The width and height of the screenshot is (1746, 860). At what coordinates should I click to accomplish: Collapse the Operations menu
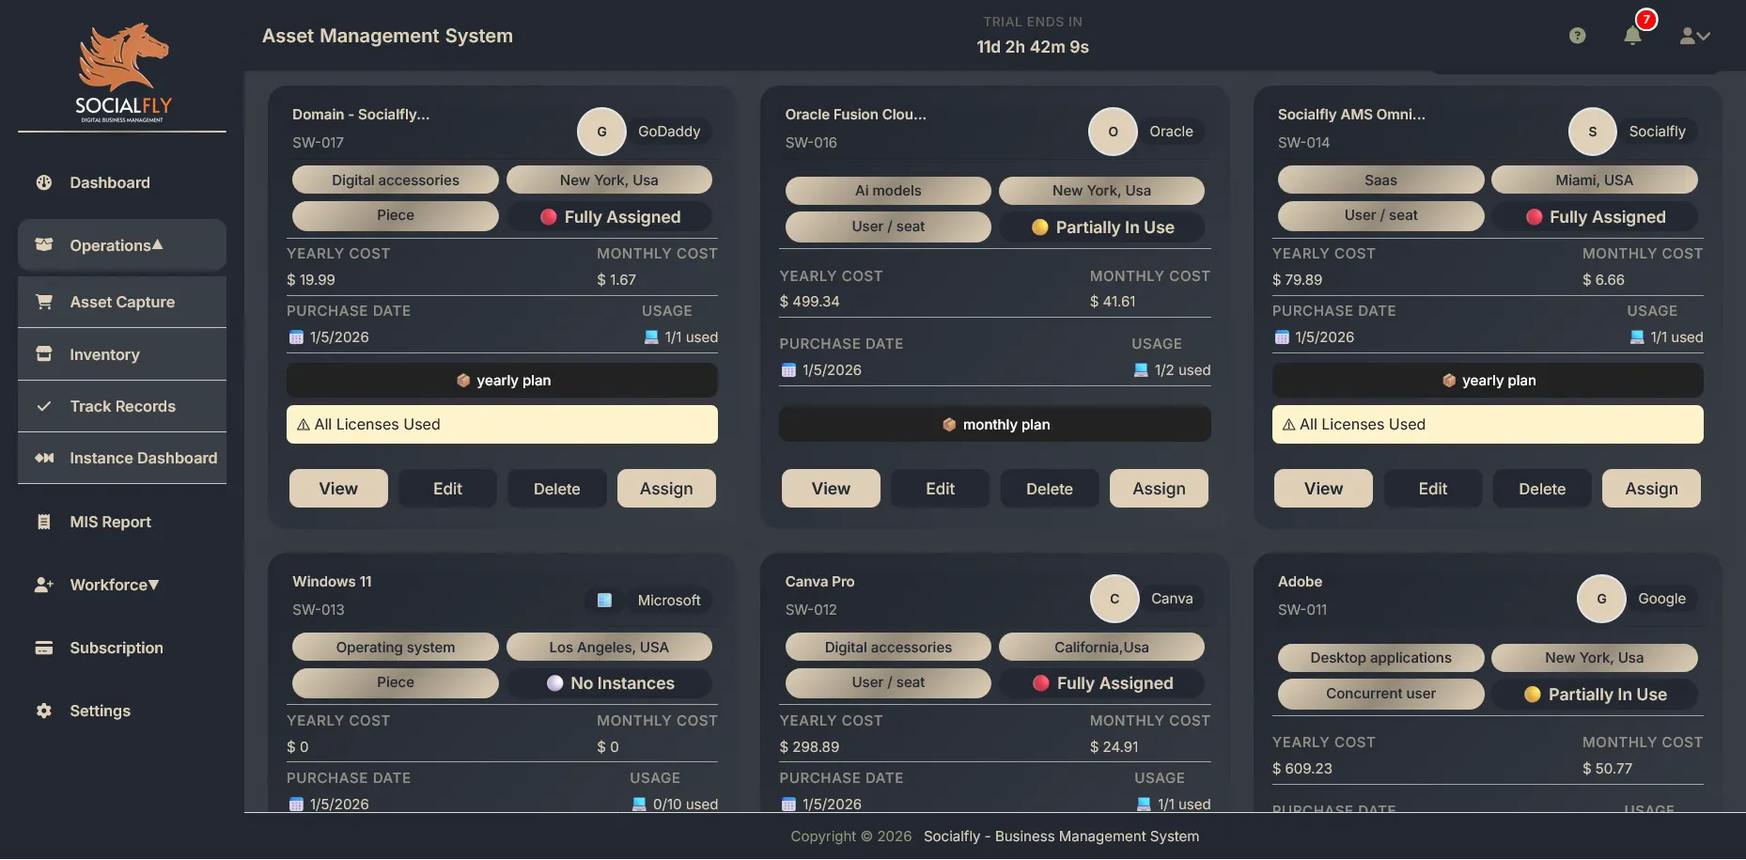[122, 245]
